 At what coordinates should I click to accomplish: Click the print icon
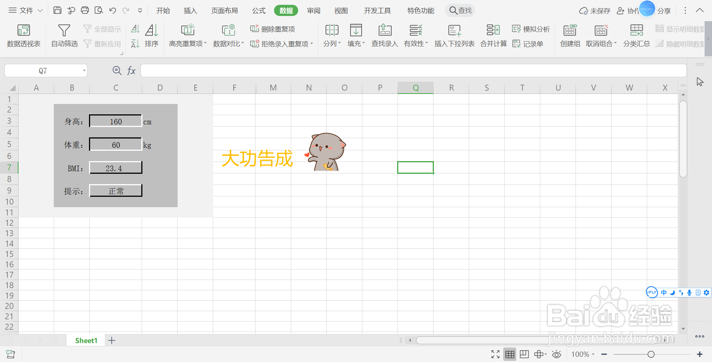tap(85, 10)
